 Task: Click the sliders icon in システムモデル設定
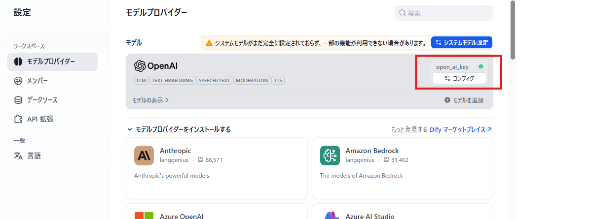(438, 43)
